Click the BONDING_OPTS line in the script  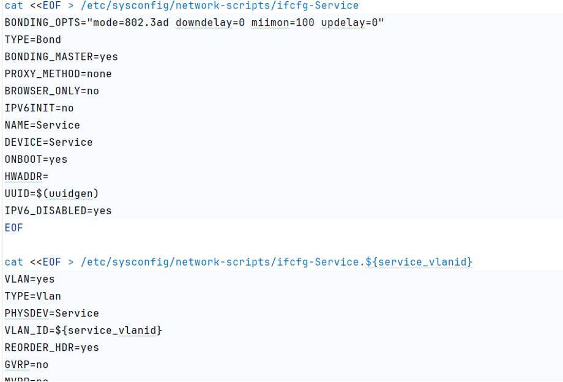[194, 23]
